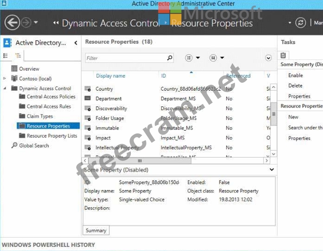Click the Intellectual Property row icon
This screenshot has width=323, height=251.
point(88,148)
